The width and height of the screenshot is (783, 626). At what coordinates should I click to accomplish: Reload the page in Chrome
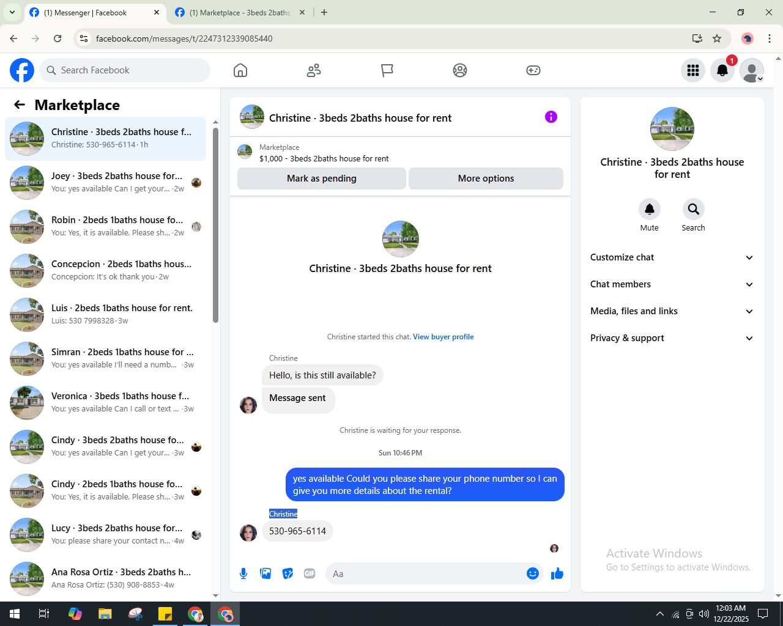[x=58, y=39]
